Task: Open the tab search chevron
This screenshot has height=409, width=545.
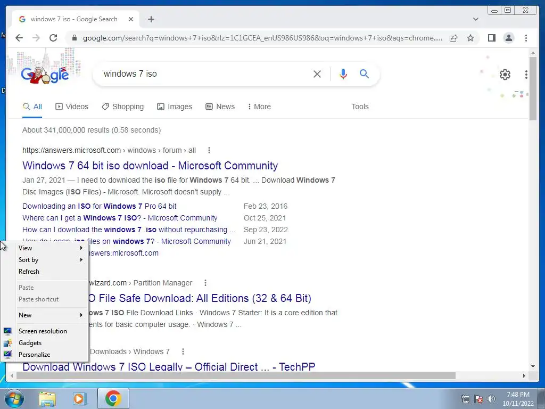Action: (475, 19)
